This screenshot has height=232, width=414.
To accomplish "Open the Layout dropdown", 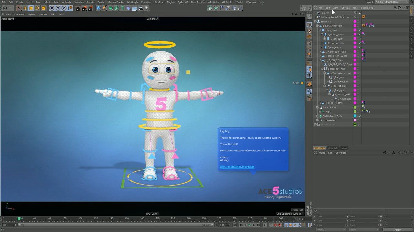I will point(391,2).
